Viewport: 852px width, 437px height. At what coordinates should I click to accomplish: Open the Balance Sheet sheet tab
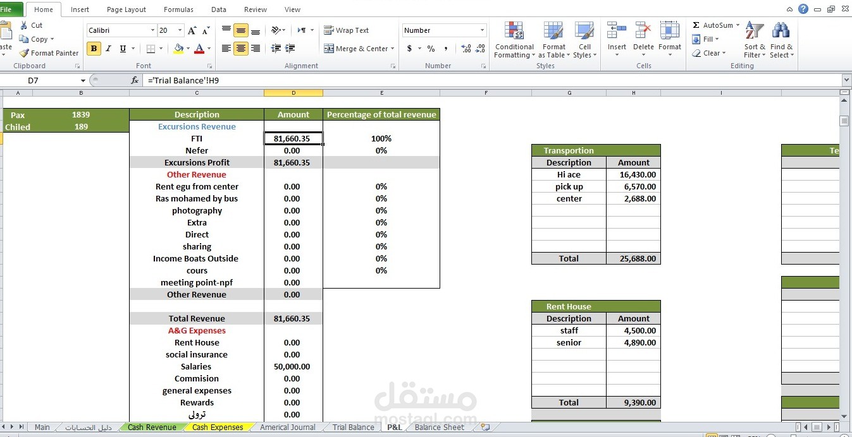click(440, 428)
